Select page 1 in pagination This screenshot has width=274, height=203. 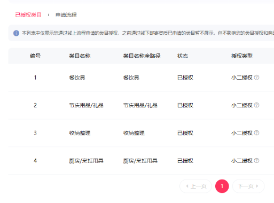click(x=222, y=186)
